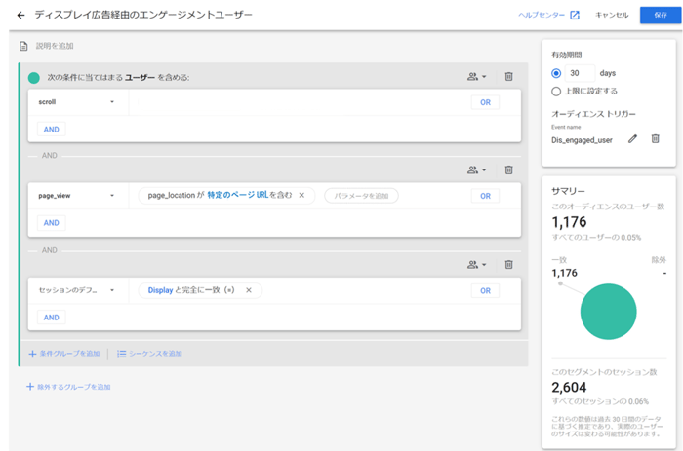Click the cancel button in header
The height and width of the screenshot is (451, 683).
[612, 15]
